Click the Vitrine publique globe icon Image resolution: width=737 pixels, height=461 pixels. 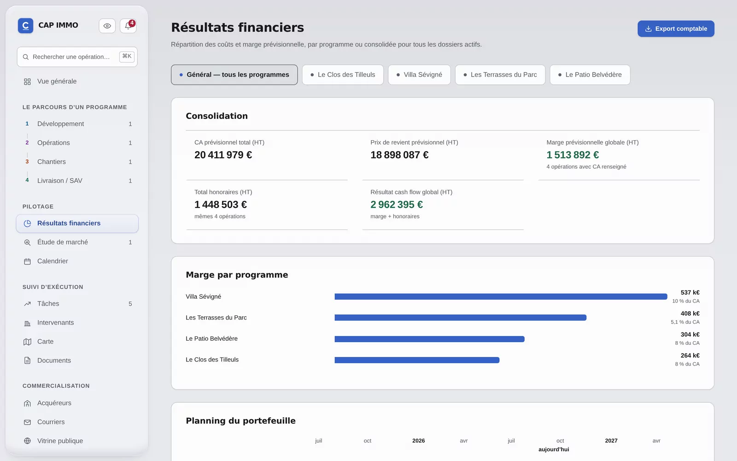tap(27, 441)
